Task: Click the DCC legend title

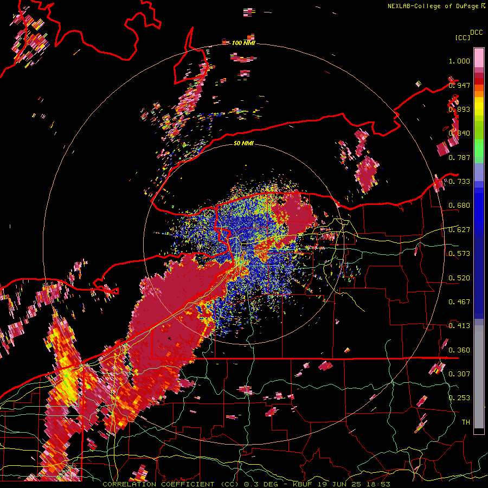Action: pos(476,33)
